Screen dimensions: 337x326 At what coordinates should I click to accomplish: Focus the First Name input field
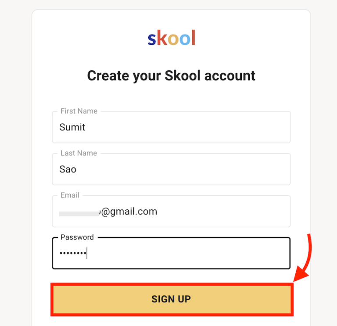[171, 127]
